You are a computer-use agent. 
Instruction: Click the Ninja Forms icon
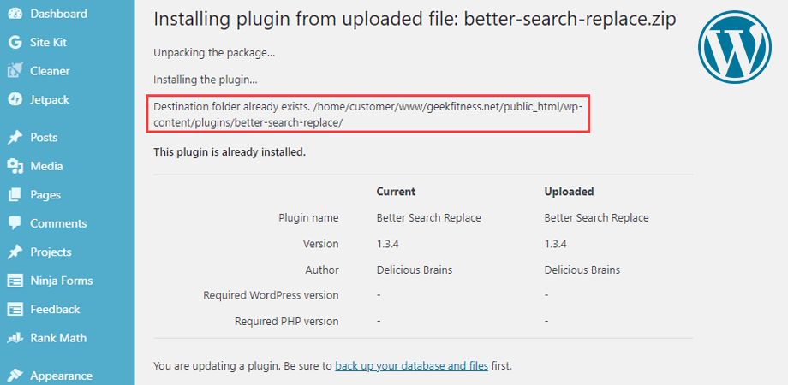15,281
